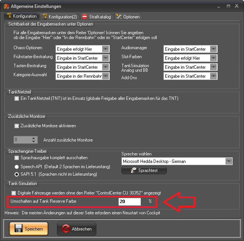Click the 'Chaos-Optionen' label

pos(28,48)
